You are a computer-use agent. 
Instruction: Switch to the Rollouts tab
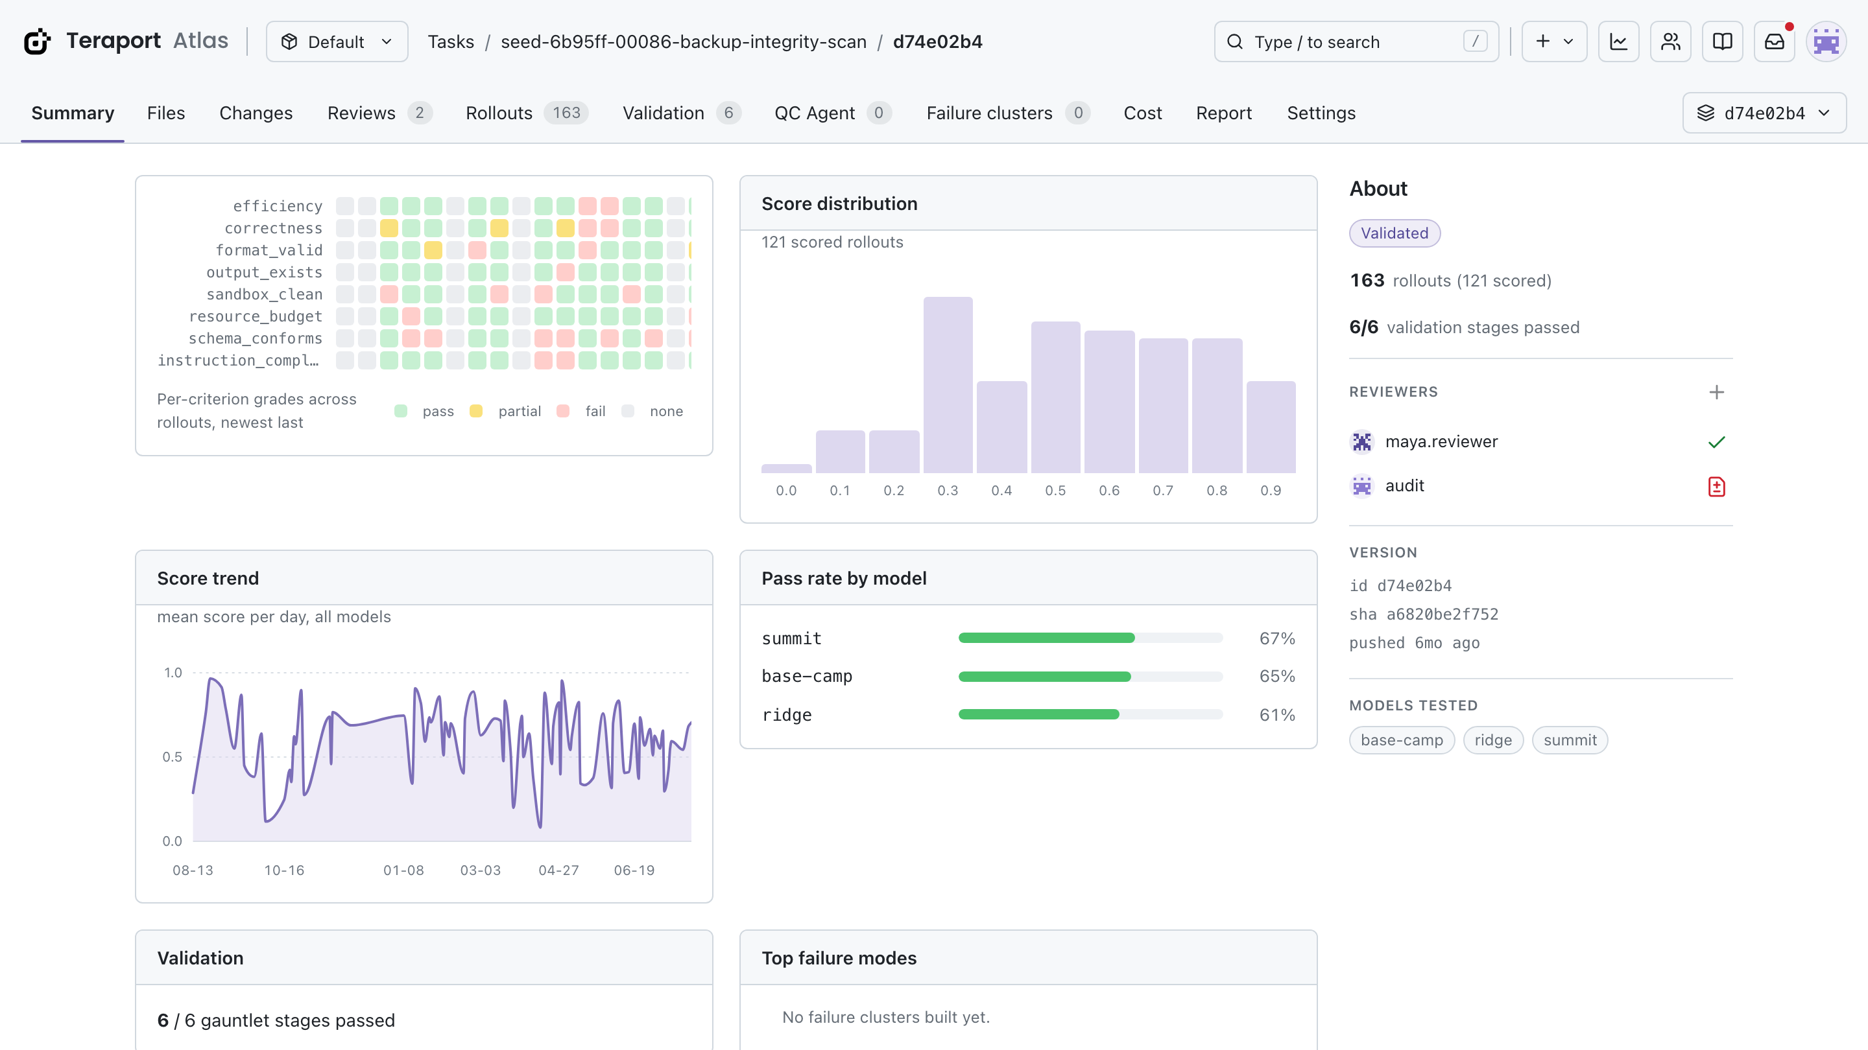coord(527,113)
